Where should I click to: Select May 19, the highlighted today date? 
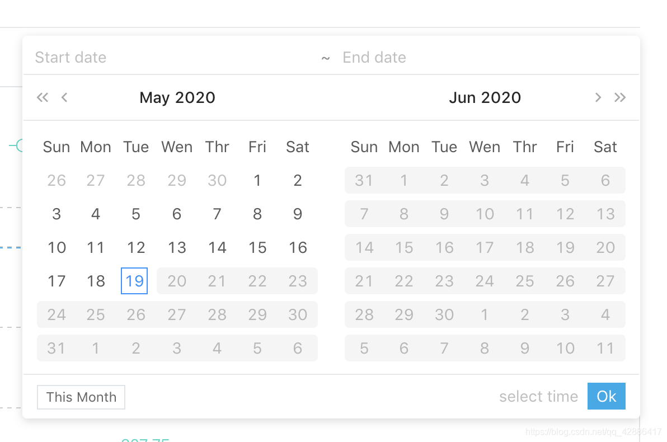pyautogui.click(x=134, y=281)
